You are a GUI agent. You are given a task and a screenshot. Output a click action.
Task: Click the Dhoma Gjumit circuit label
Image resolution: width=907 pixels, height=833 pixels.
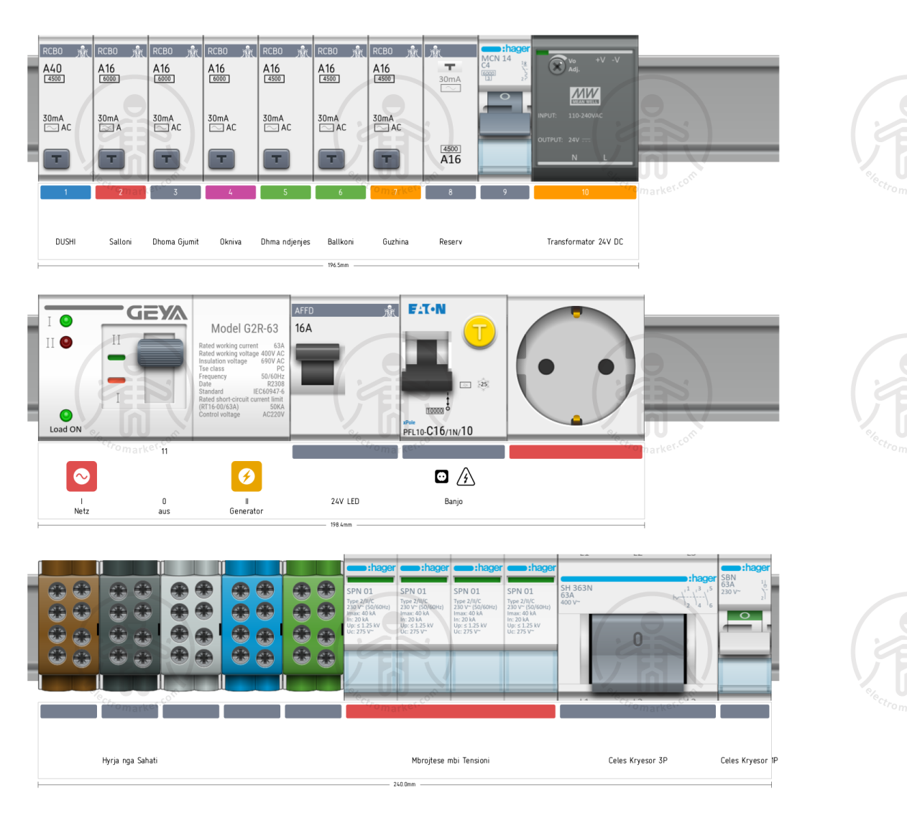pos(175,242)
